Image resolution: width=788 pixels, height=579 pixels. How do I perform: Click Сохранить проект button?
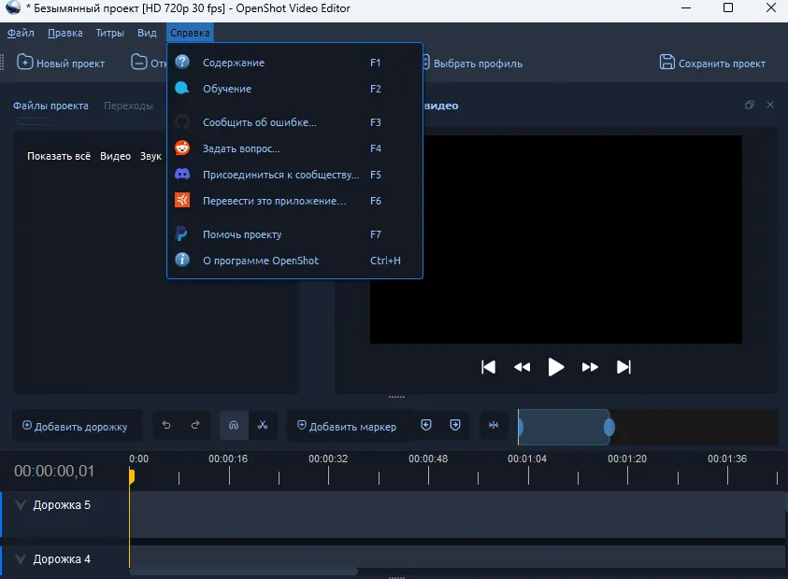(712, 64)
